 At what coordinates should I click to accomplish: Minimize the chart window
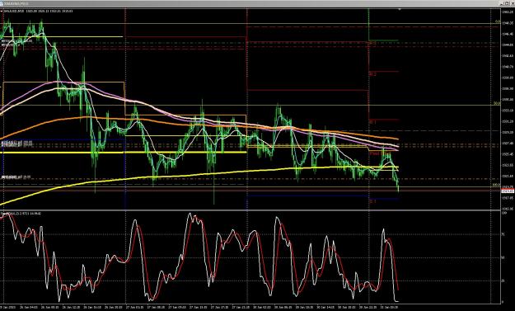tap(501, 3)
